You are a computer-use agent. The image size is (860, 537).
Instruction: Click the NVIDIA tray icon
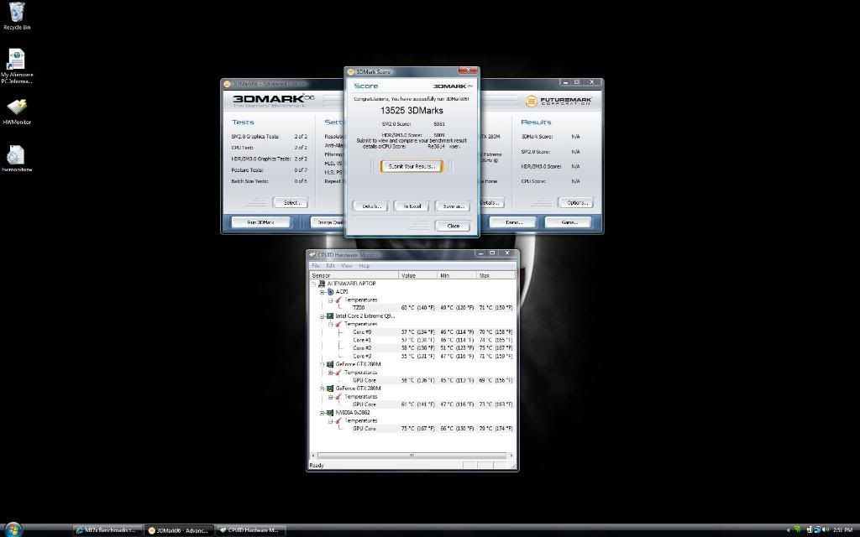pyautogui.click(x=798, y=530)
